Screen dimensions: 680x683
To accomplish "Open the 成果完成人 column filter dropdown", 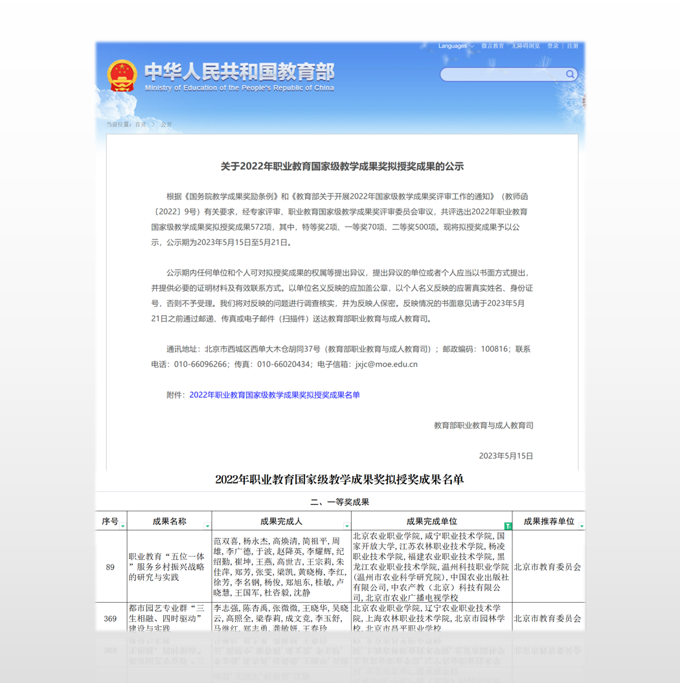I will [346, 526].
